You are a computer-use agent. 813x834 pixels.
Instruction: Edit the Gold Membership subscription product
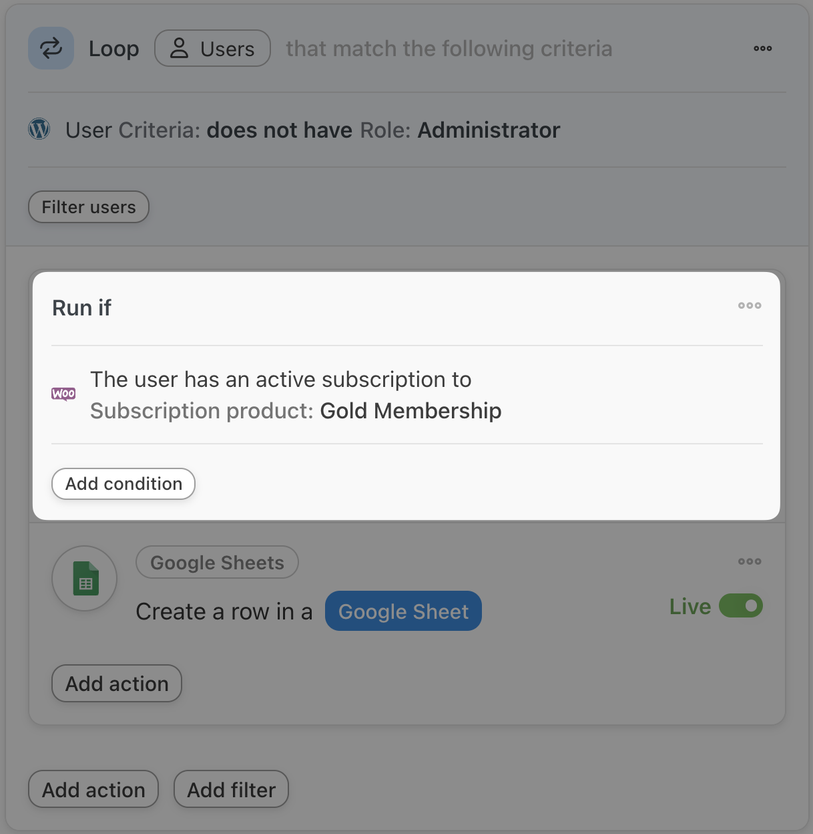(x=410, y=411)
